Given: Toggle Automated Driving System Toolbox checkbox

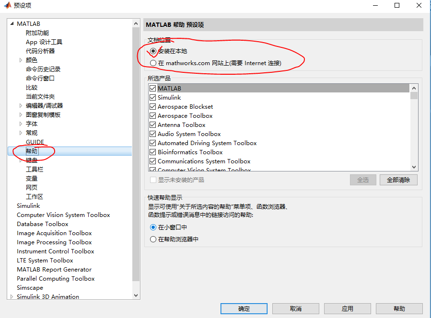Looking at the screenshot, I should click(x=153, y=143).
